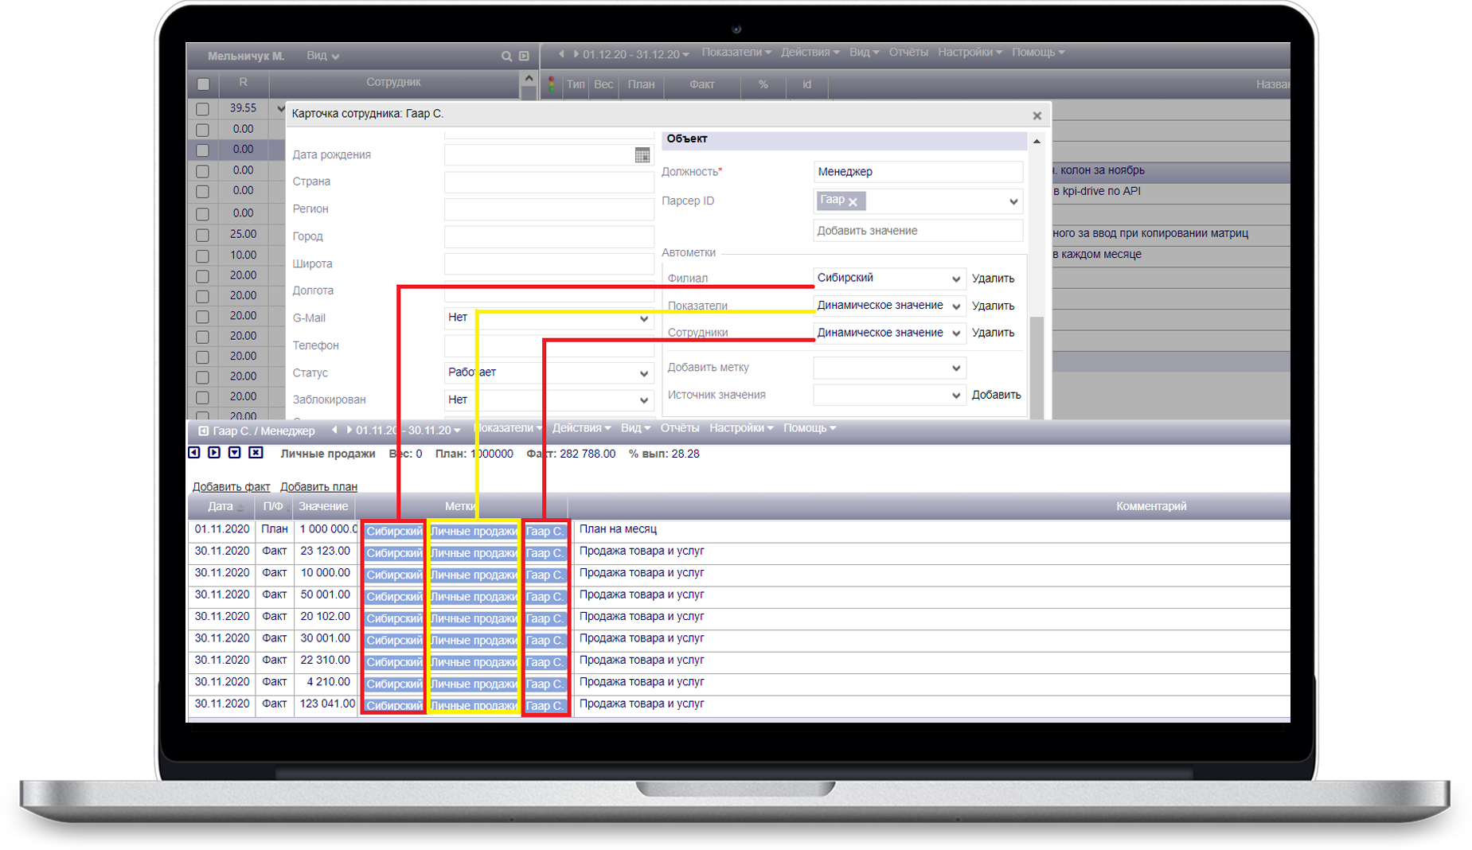Click the Добавить факт link
This screenshot has height=850, width=1472.
coord(231,487)
